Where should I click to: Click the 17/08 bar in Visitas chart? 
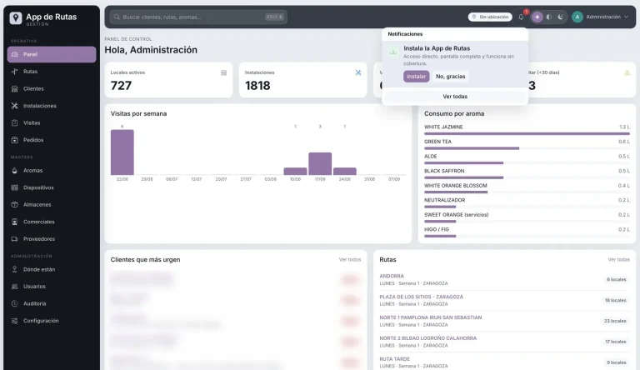320,164
